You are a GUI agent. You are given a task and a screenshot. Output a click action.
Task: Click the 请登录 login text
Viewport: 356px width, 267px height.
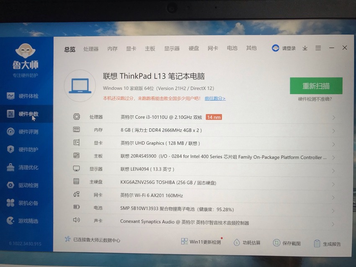click(x=289, y=48)
